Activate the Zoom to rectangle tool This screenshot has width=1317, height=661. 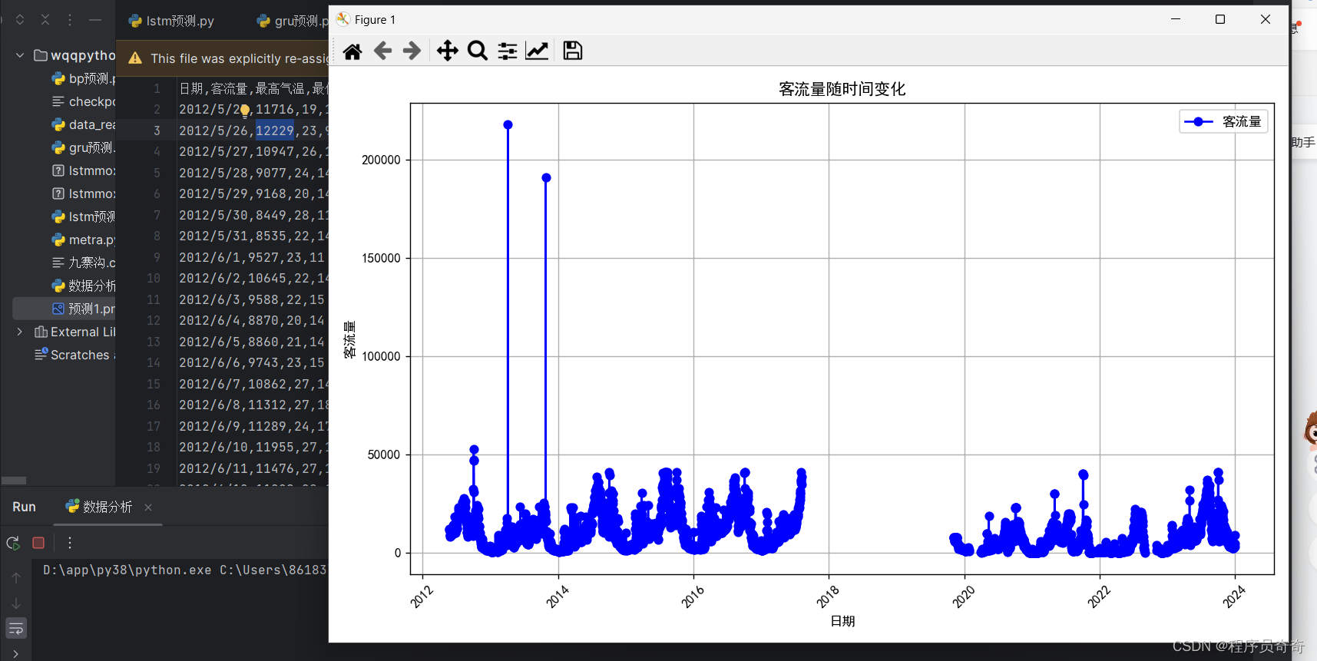coord(478,51)
